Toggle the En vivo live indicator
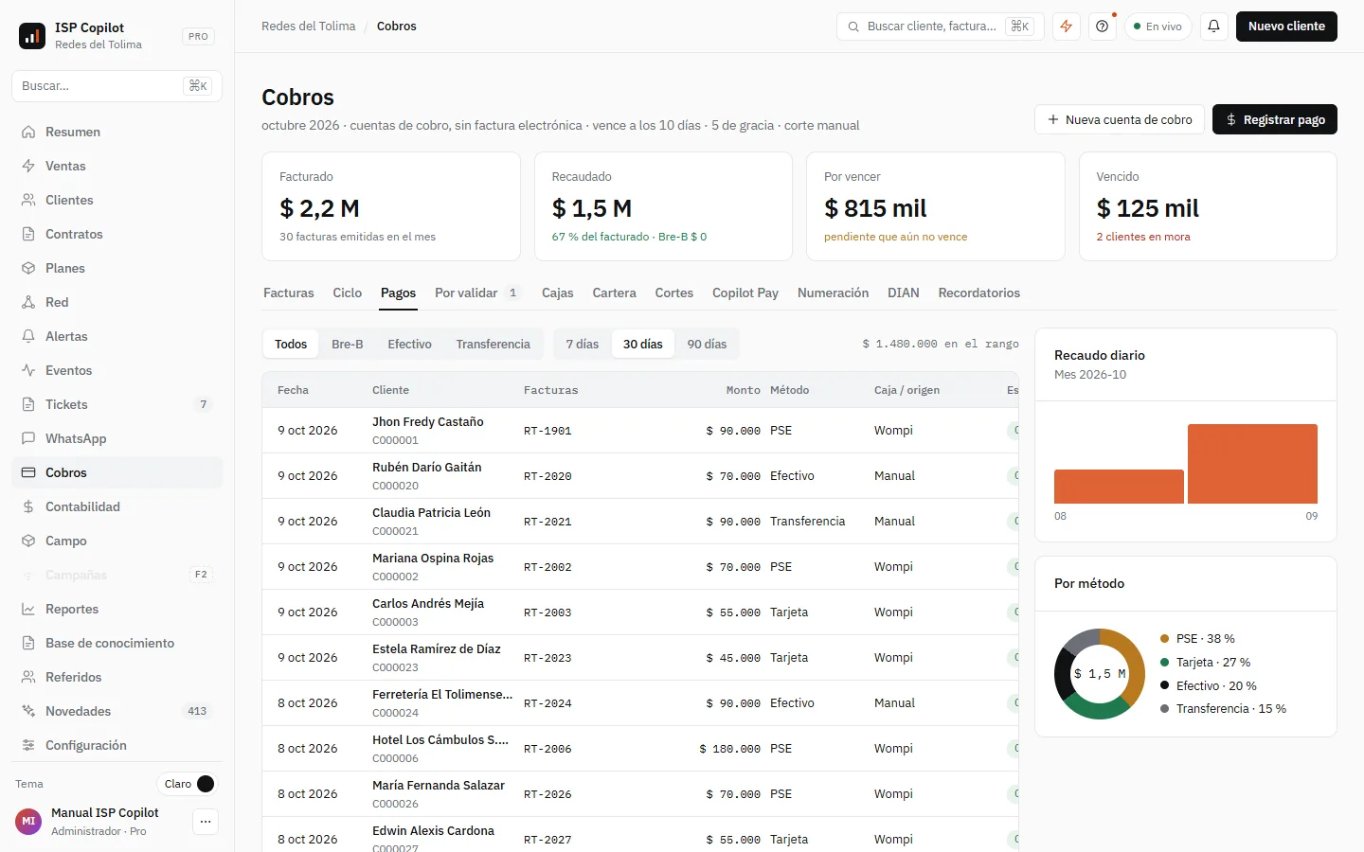The width and height of the screenshot is (1364, 852). [x=1158, y=27]
